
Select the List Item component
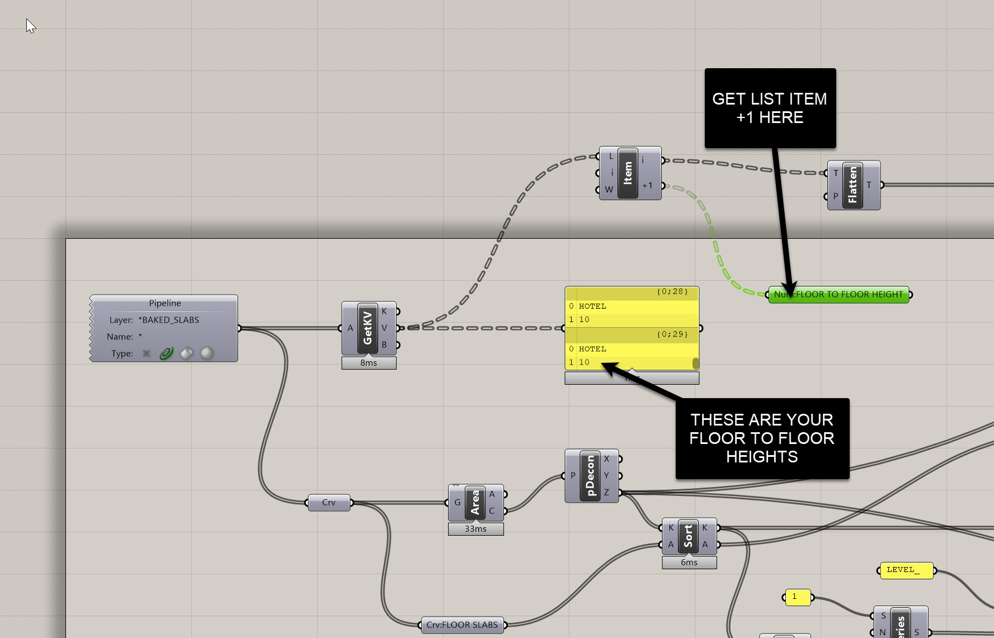(x=628, y=173)
